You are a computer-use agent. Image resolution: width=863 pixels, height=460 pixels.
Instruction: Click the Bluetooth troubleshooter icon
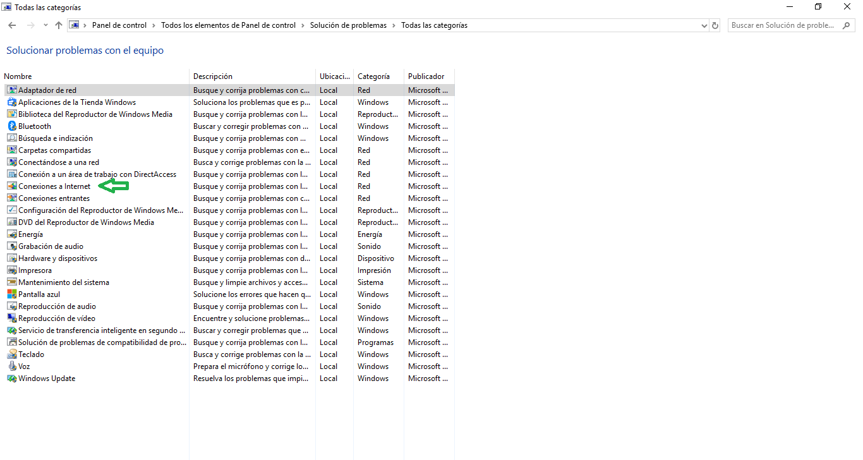[x=12, y=126]
